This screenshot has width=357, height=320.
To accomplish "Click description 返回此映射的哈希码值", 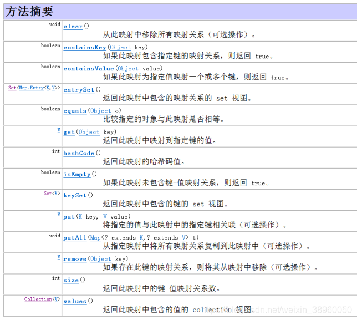I will [x=144, y=161].
